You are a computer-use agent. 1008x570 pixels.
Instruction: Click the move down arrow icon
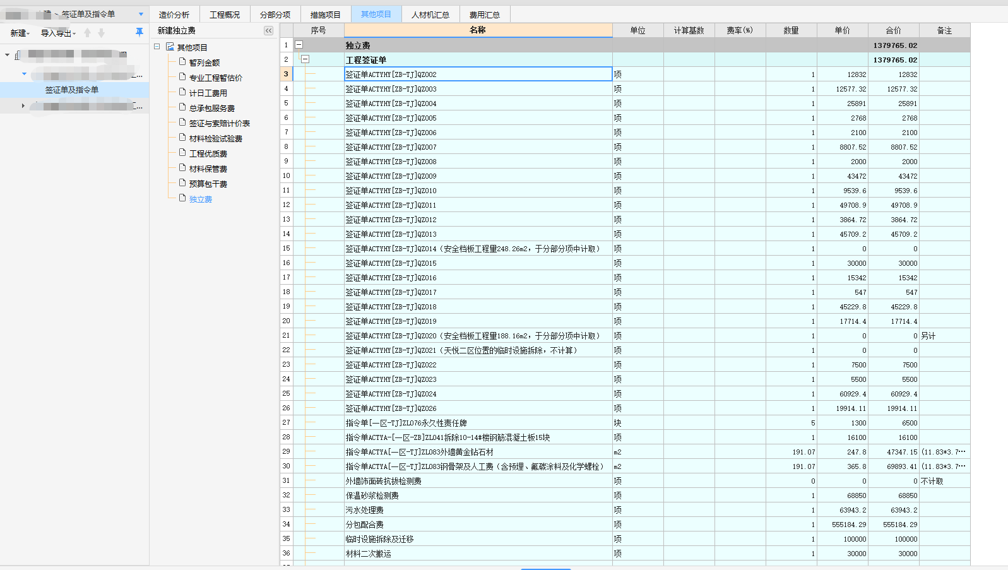pos(101,32)
